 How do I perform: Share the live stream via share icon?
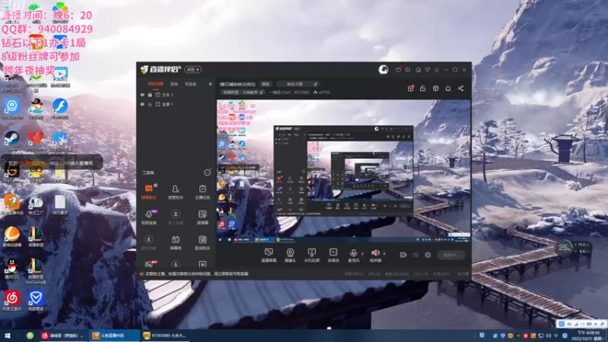461,88
